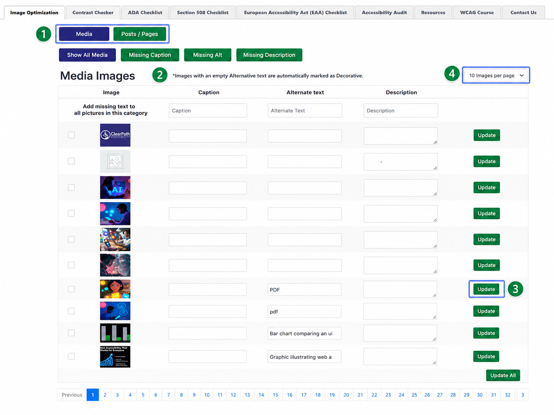Click Update for the ClearPath logo row
The image size is (554, 415).
click(487, 135)
